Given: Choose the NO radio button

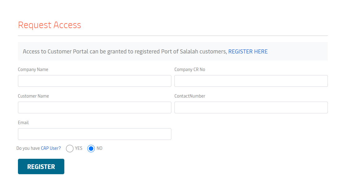Looking at the screenshot, I should pos(91,149).
